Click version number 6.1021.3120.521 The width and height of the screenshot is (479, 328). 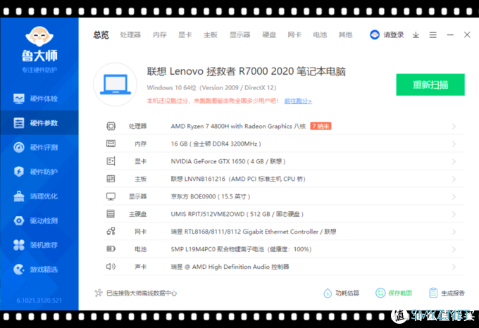tap(39, 301)
